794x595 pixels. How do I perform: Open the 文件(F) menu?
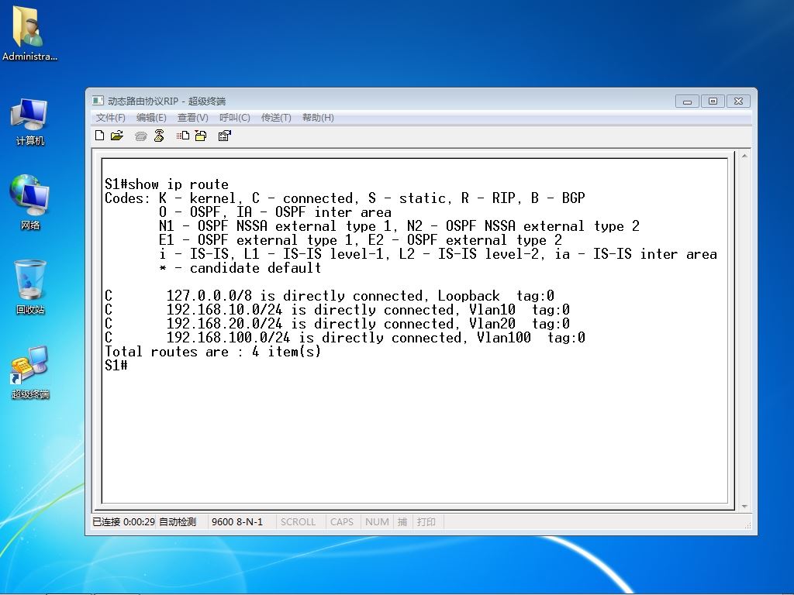coord(110,118)
